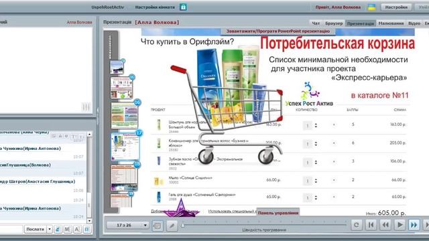Advance with the fast-forward button

pyautogui.click(x=414, y=225)
